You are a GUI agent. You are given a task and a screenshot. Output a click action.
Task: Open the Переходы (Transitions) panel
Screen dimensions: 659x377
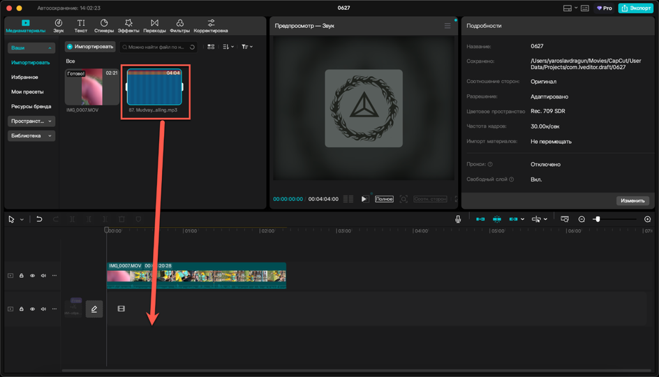154,27
